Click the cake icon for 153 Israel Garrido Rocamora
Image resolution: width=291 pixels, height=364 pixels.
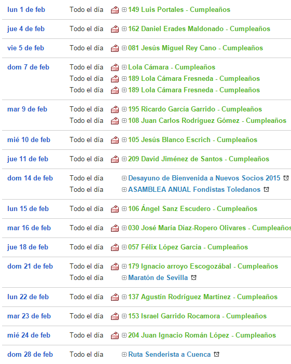[x=115, y=316]
